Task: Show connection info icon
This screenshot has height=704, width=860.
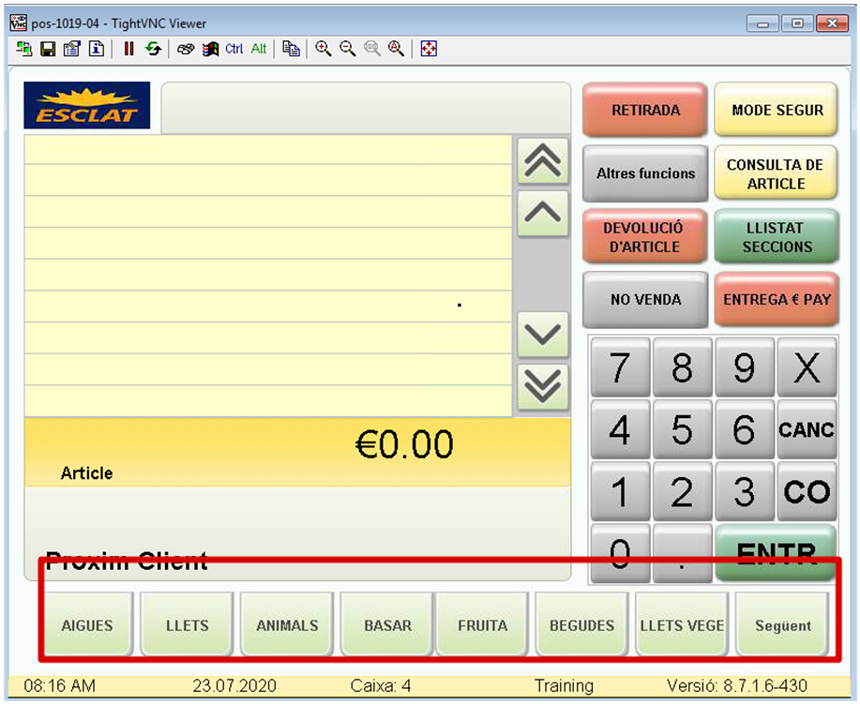Action: pyautogui.click(x=96, y=49)
